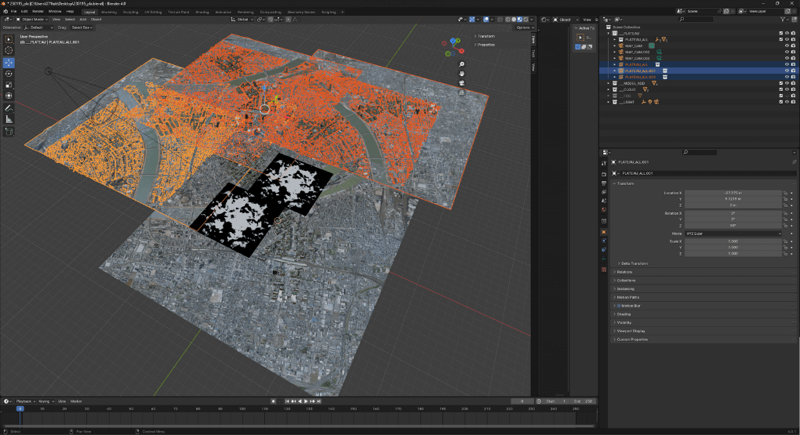This screenshot has height=435, width=800.
Task: Switch perspective/orthographic with the grid gizmo icon
Action: click(x=462, y=92)
